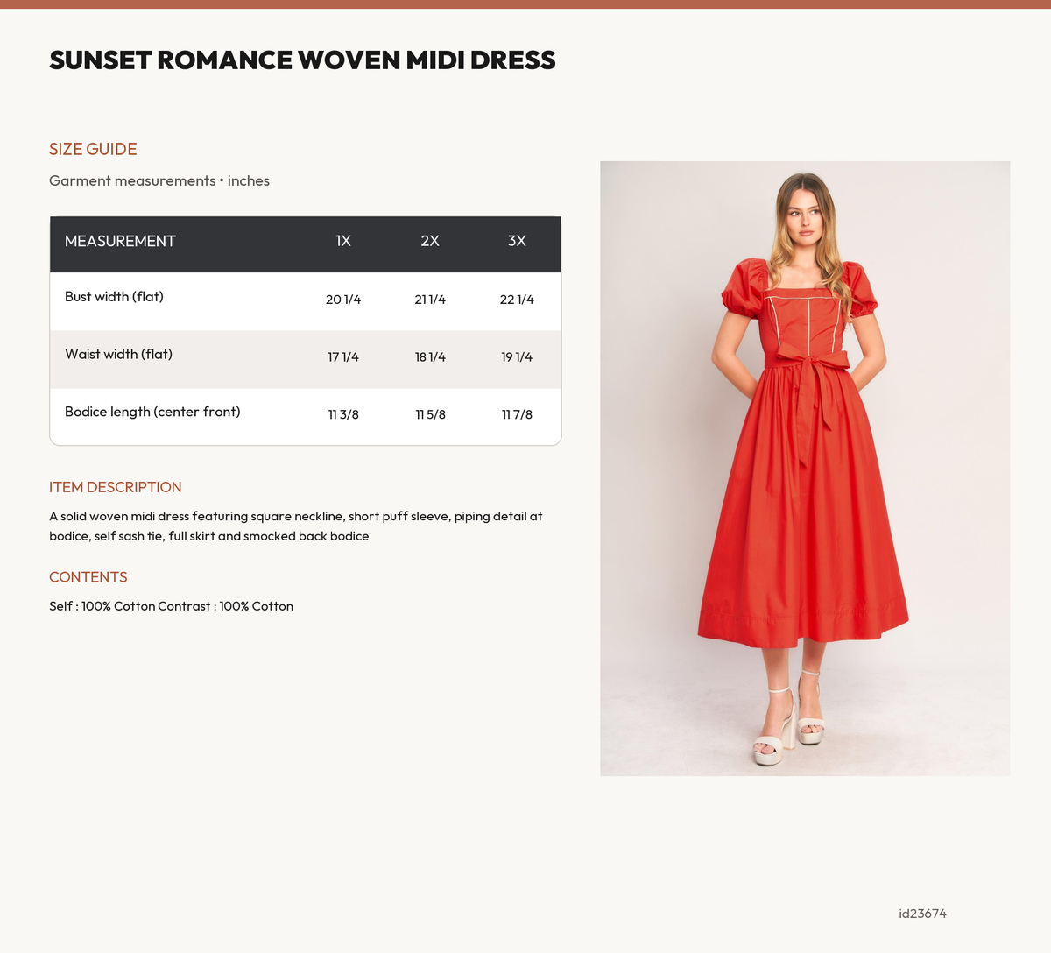Click the waist value 19 1/4

[517, 357]
